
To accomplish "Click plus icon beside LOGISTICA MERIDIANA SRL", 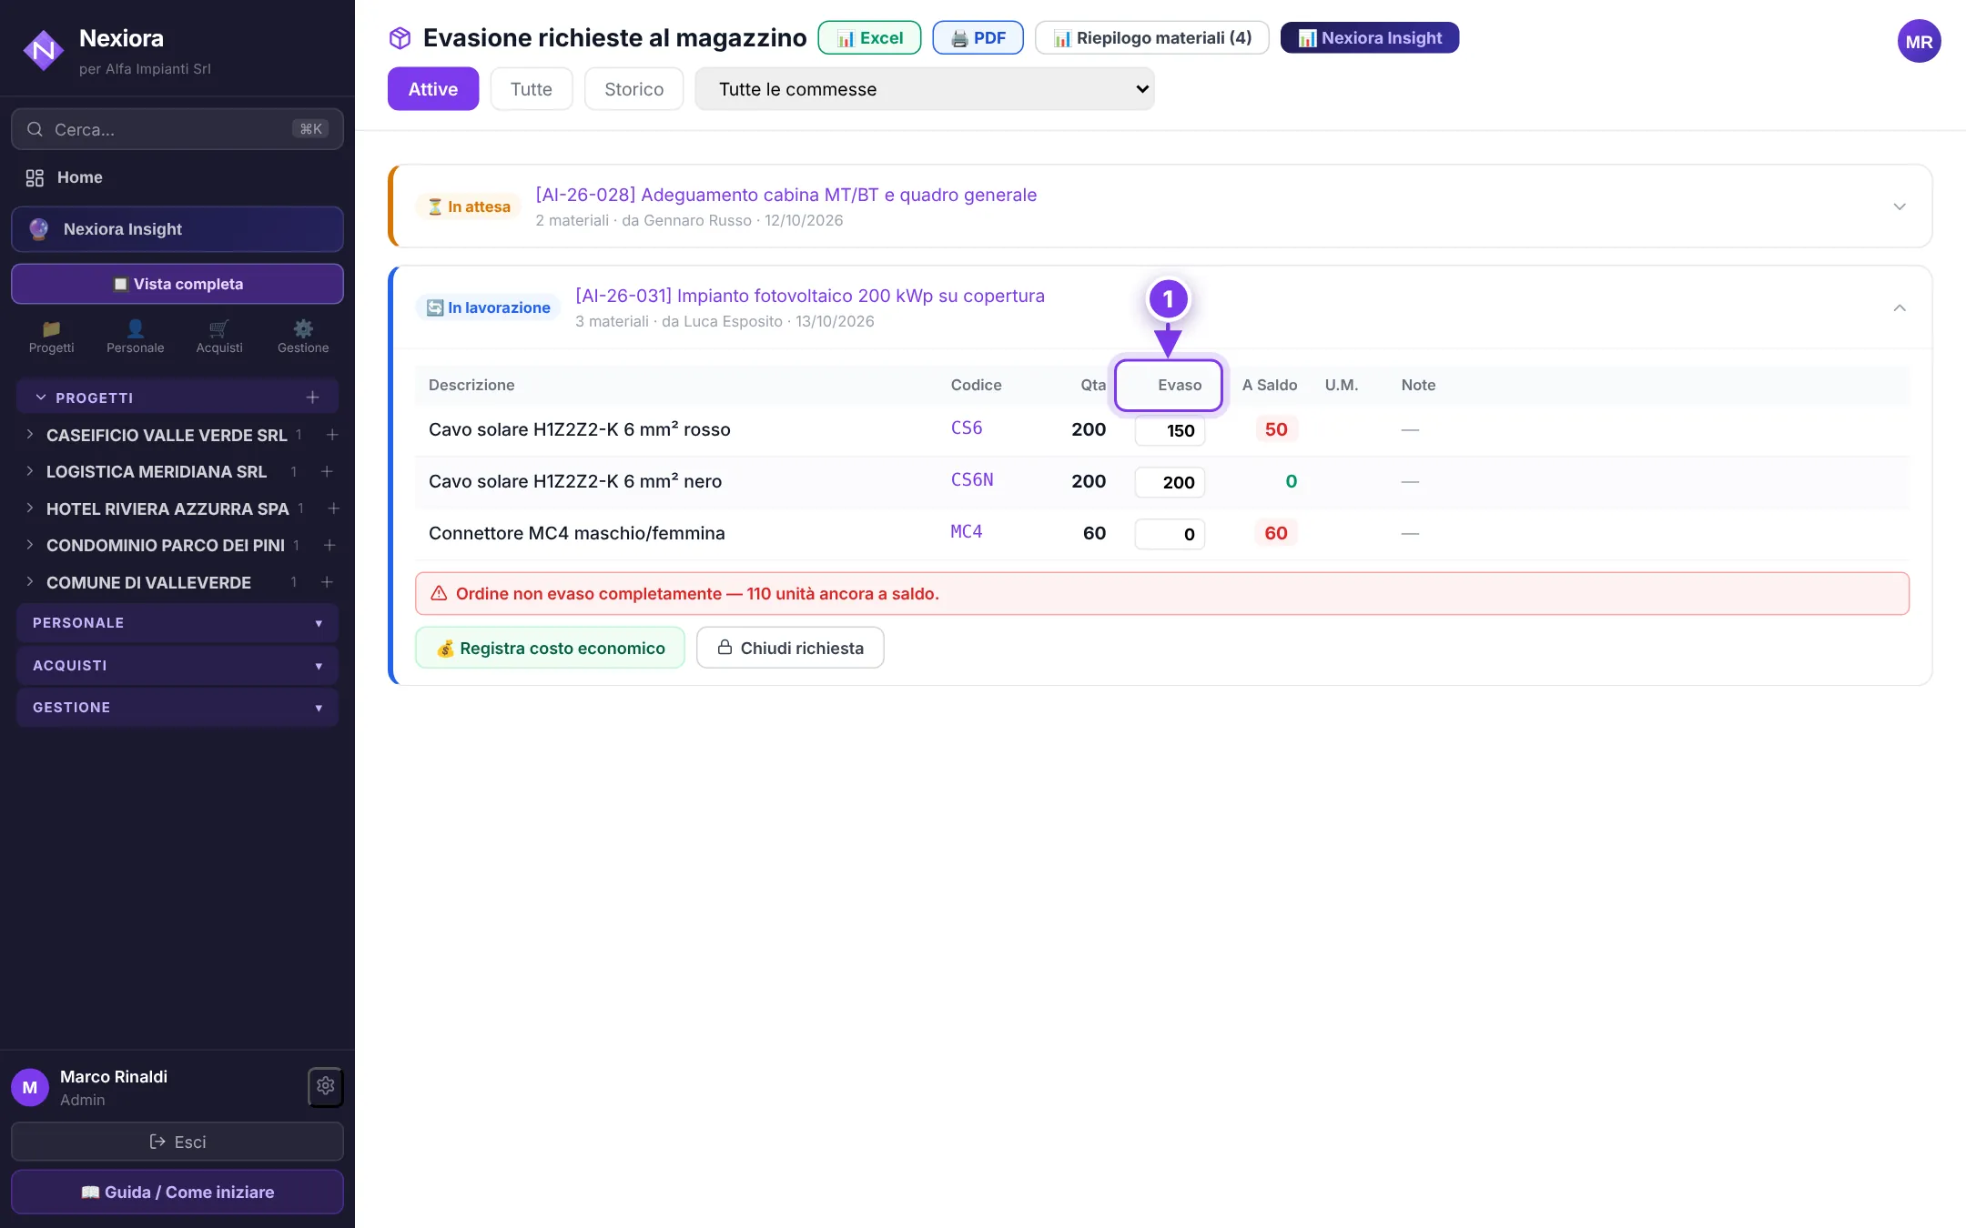I will point(327,471).
